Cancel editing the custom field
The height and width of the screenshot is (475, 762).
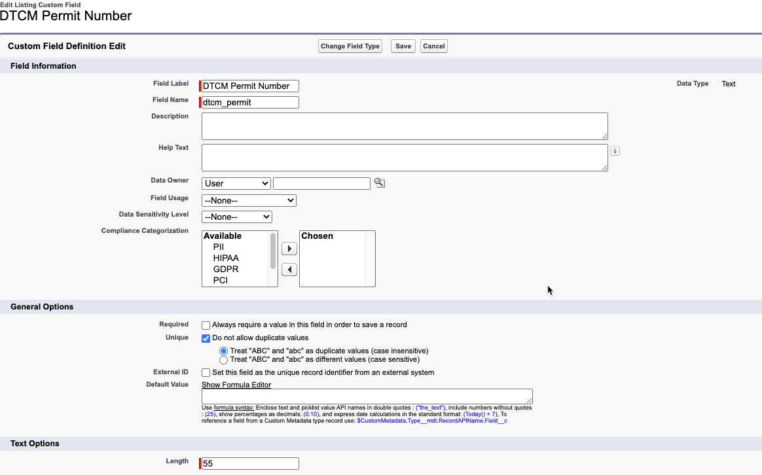click(x=433, y=46)
